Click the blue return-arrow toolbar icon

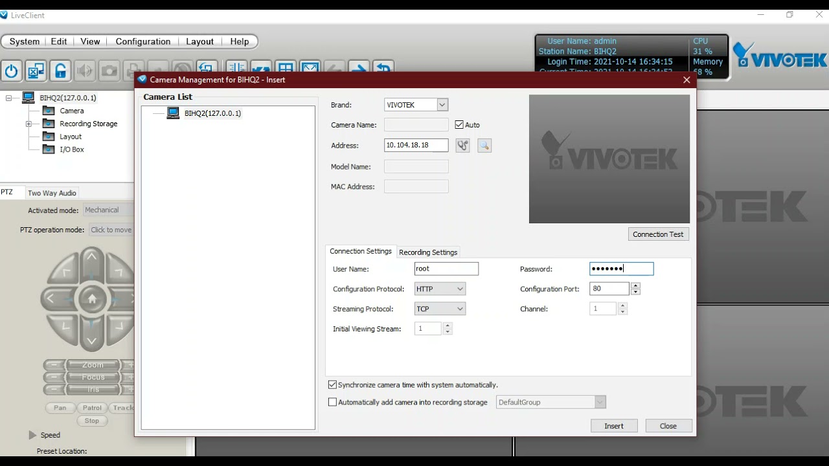(383, 67)
